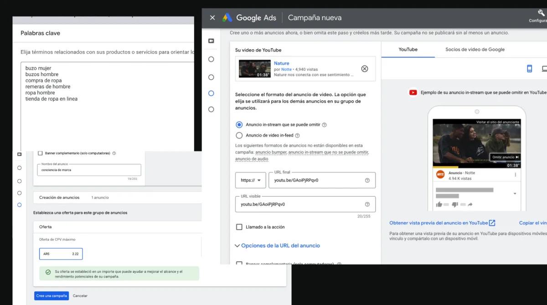547x305 pixels.
Task: Click keyword line 'remeras de hombre'
Action: tap(48, 86)
